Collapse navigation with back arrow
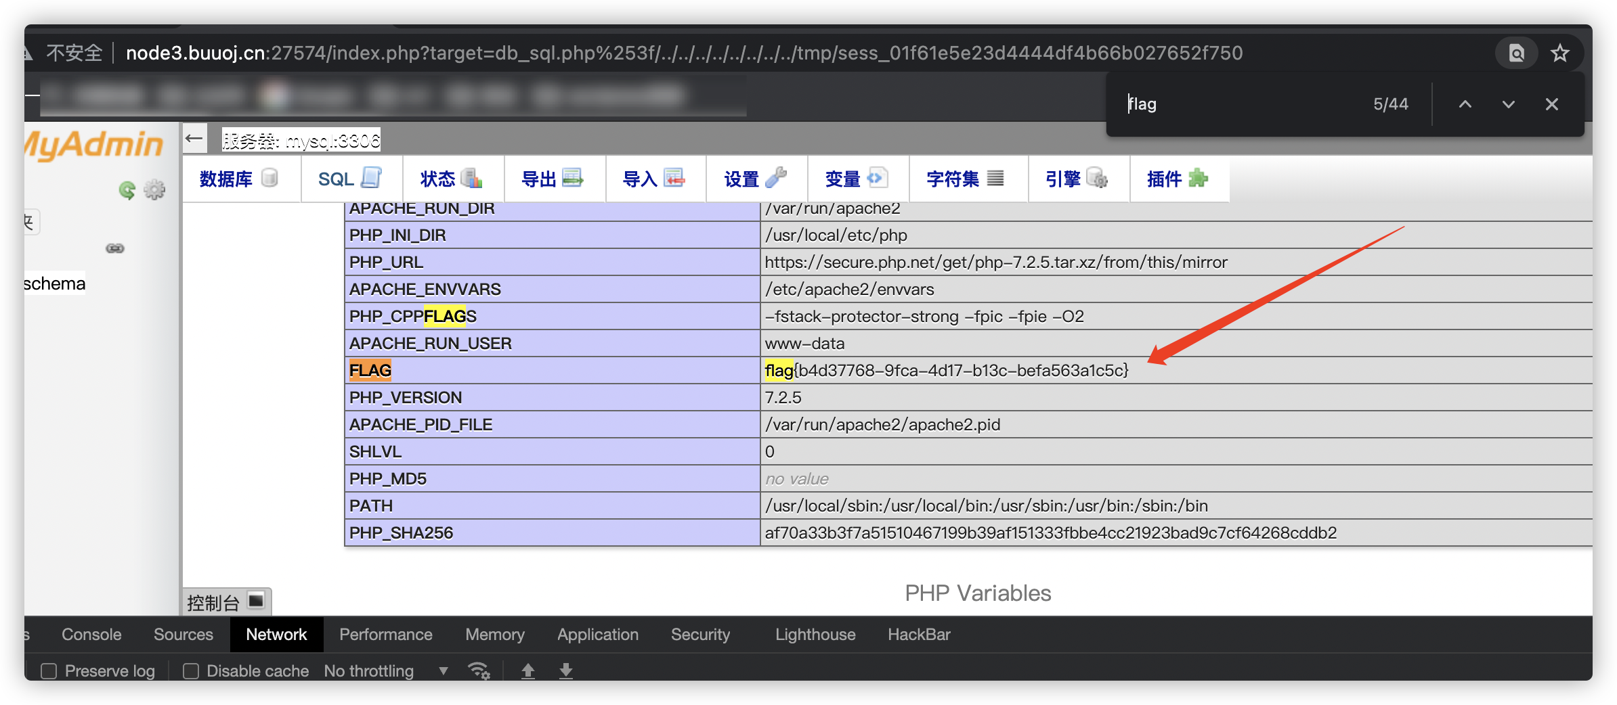The width and height of the screenshot is (1617, 705). click(x=194, y=139)
